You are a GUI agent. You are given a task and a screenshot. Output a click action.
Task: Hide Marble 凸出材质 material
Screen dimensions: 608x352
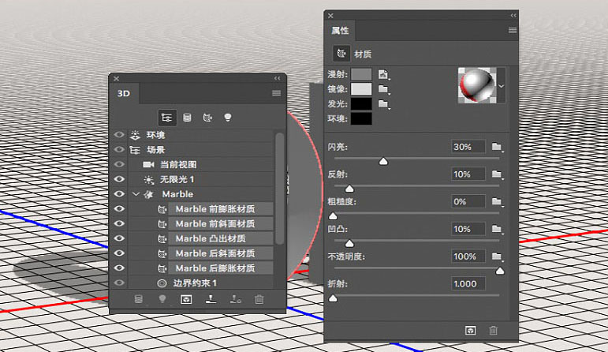[x=119, y=238]
